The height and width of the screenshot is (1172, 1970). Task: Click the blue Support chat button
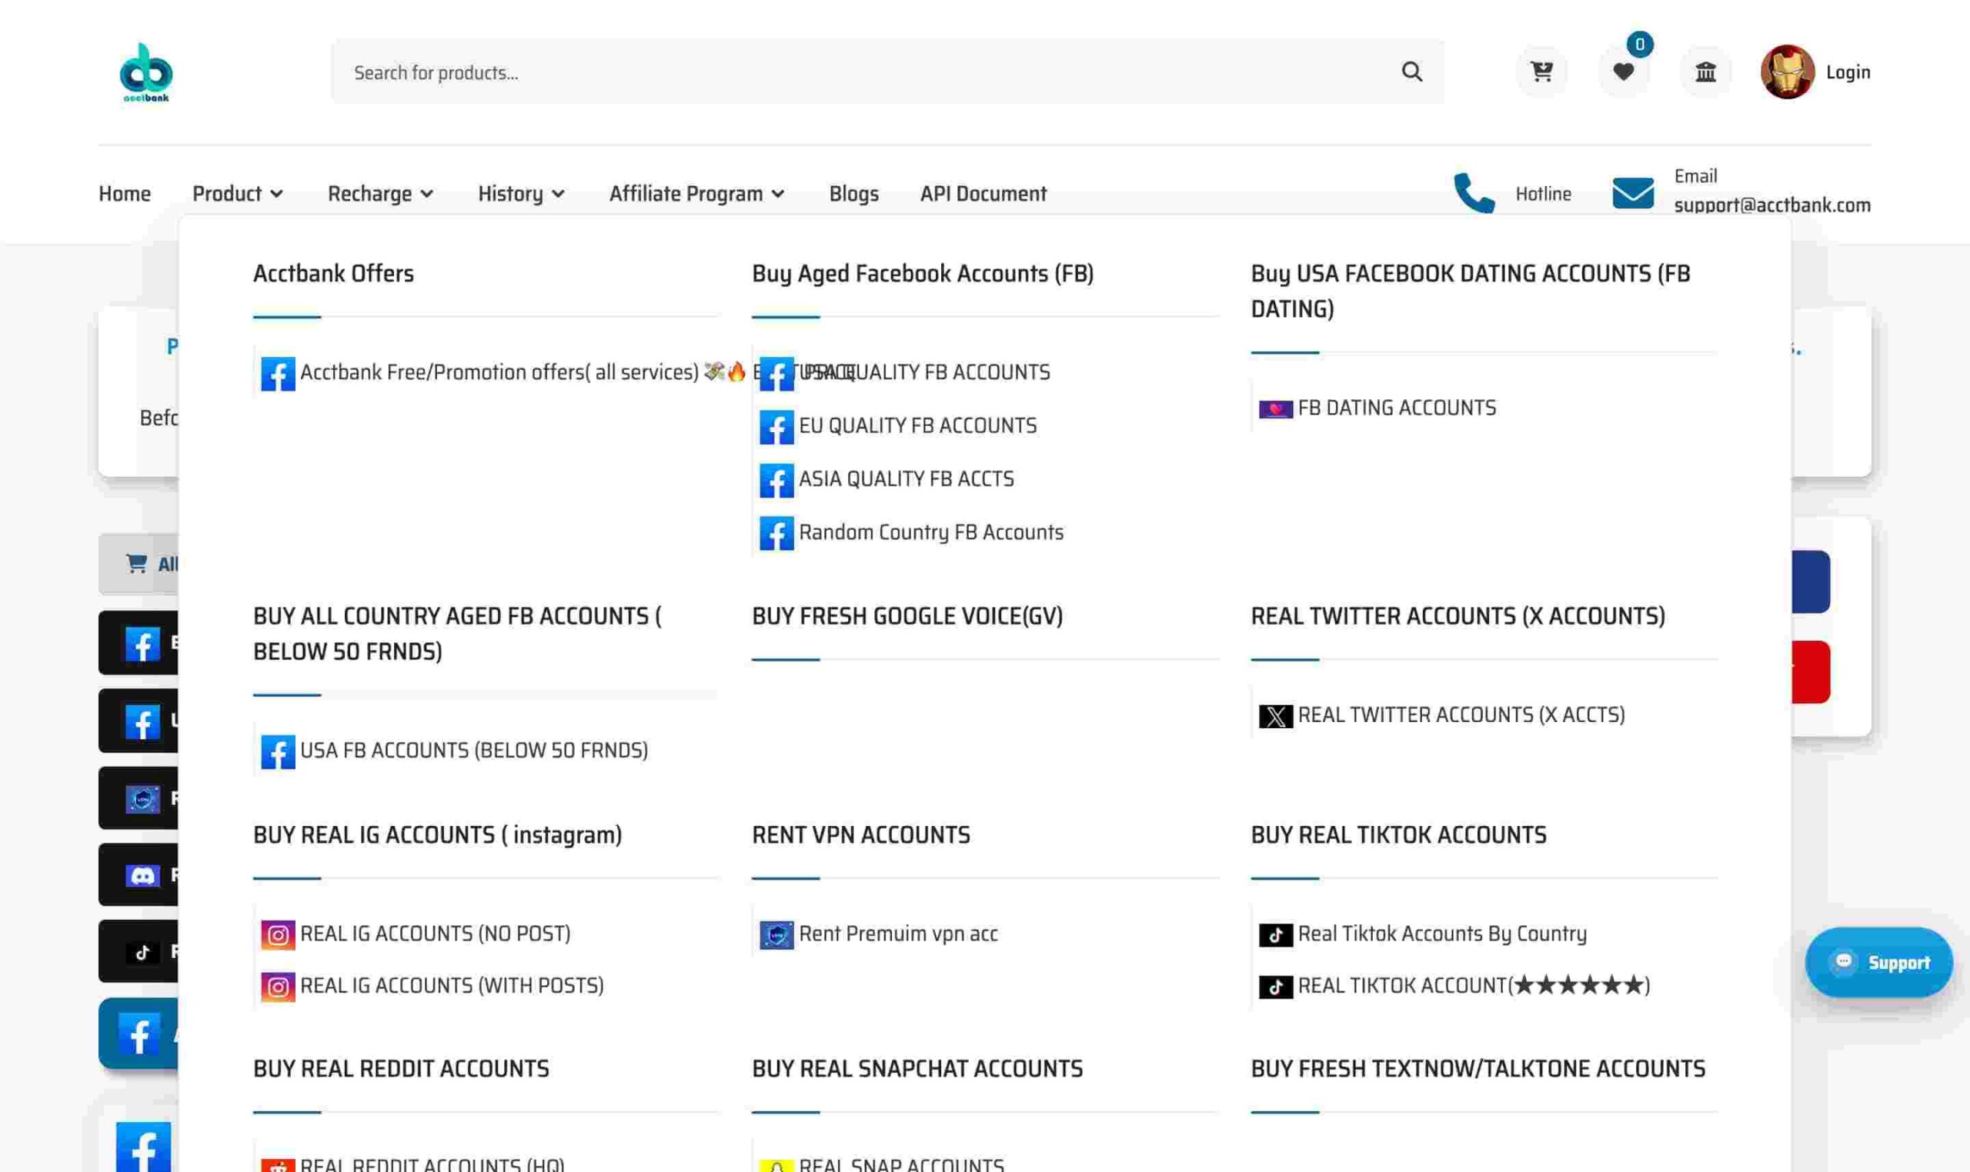click(1878, 962)
